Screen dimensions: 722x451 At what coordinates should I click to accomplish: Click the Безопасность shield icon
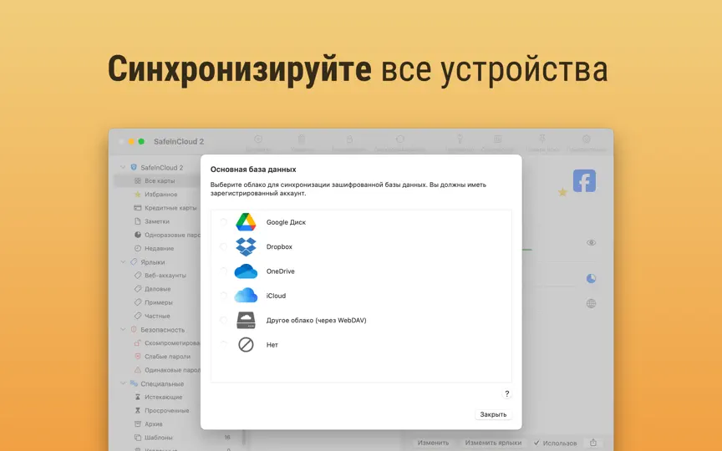134,330
